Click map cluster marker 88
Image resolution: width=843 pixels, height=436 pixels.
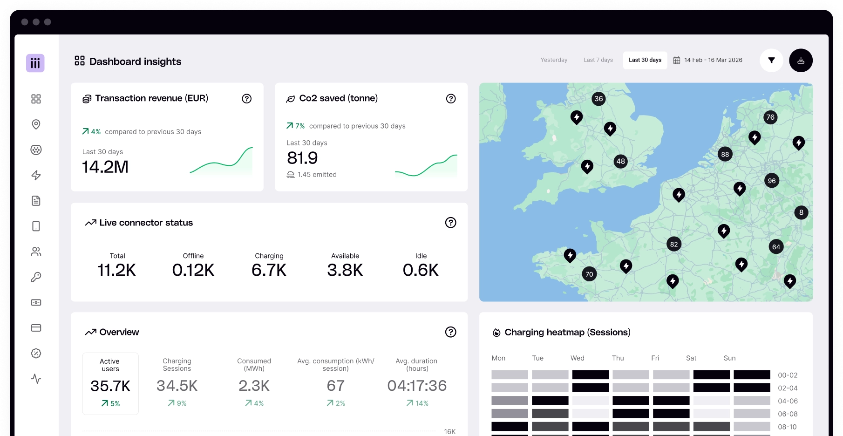(725, 154)
